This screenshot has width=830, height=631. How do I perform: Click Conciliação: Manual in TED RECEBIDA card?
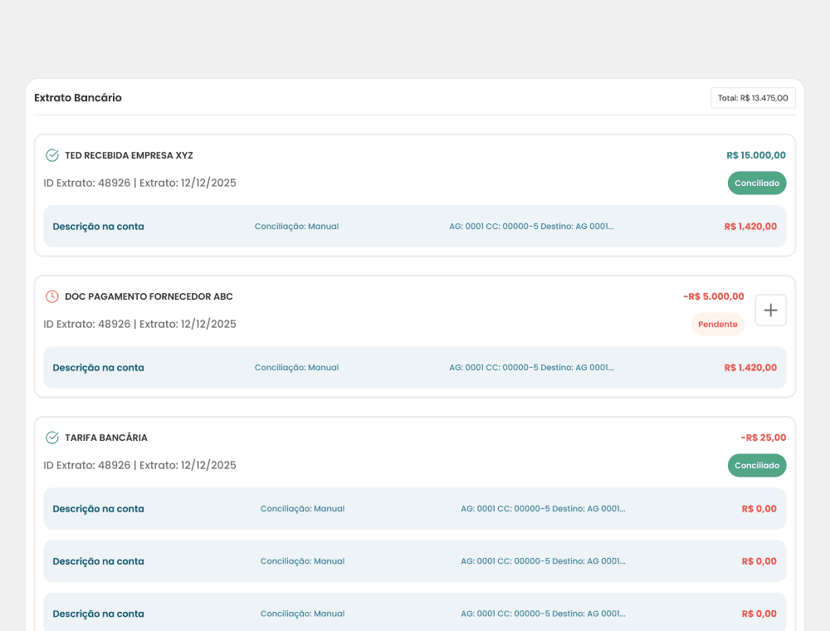(x=296, y=227)
